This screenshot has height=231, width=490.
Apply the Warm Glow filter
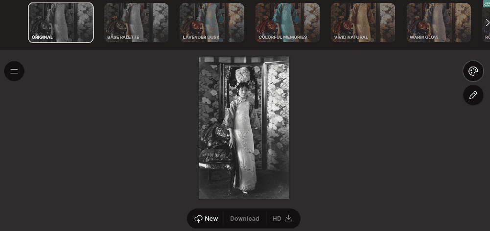(x=439, y=23)
